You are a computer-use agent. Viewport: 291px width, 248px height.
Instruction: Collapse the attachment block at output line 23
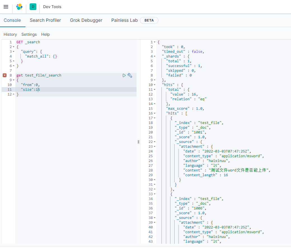154,147
